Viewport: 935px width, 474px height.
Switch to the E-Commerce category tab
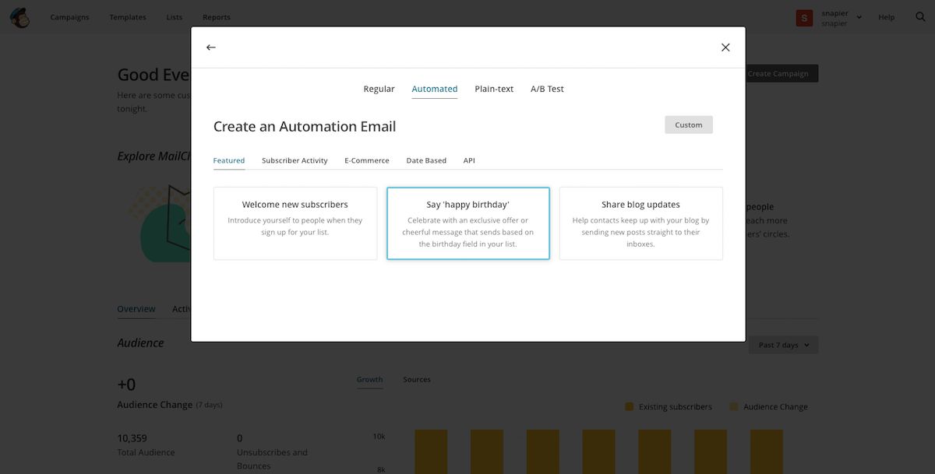(366, 160)
